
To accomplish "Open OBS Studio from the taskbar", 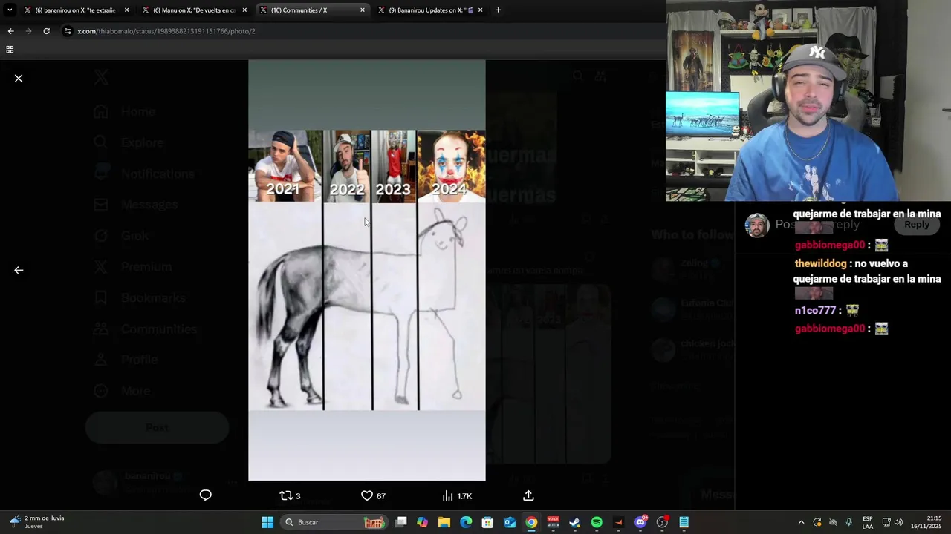I will pos(662,522).
